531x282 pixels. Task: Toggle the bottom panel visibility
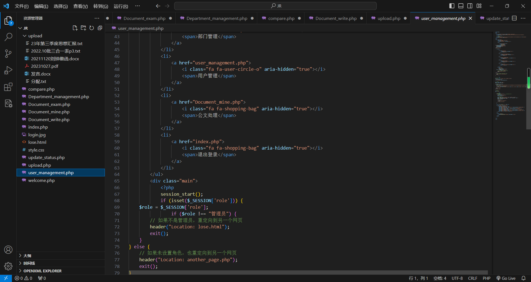click(461, 6)
